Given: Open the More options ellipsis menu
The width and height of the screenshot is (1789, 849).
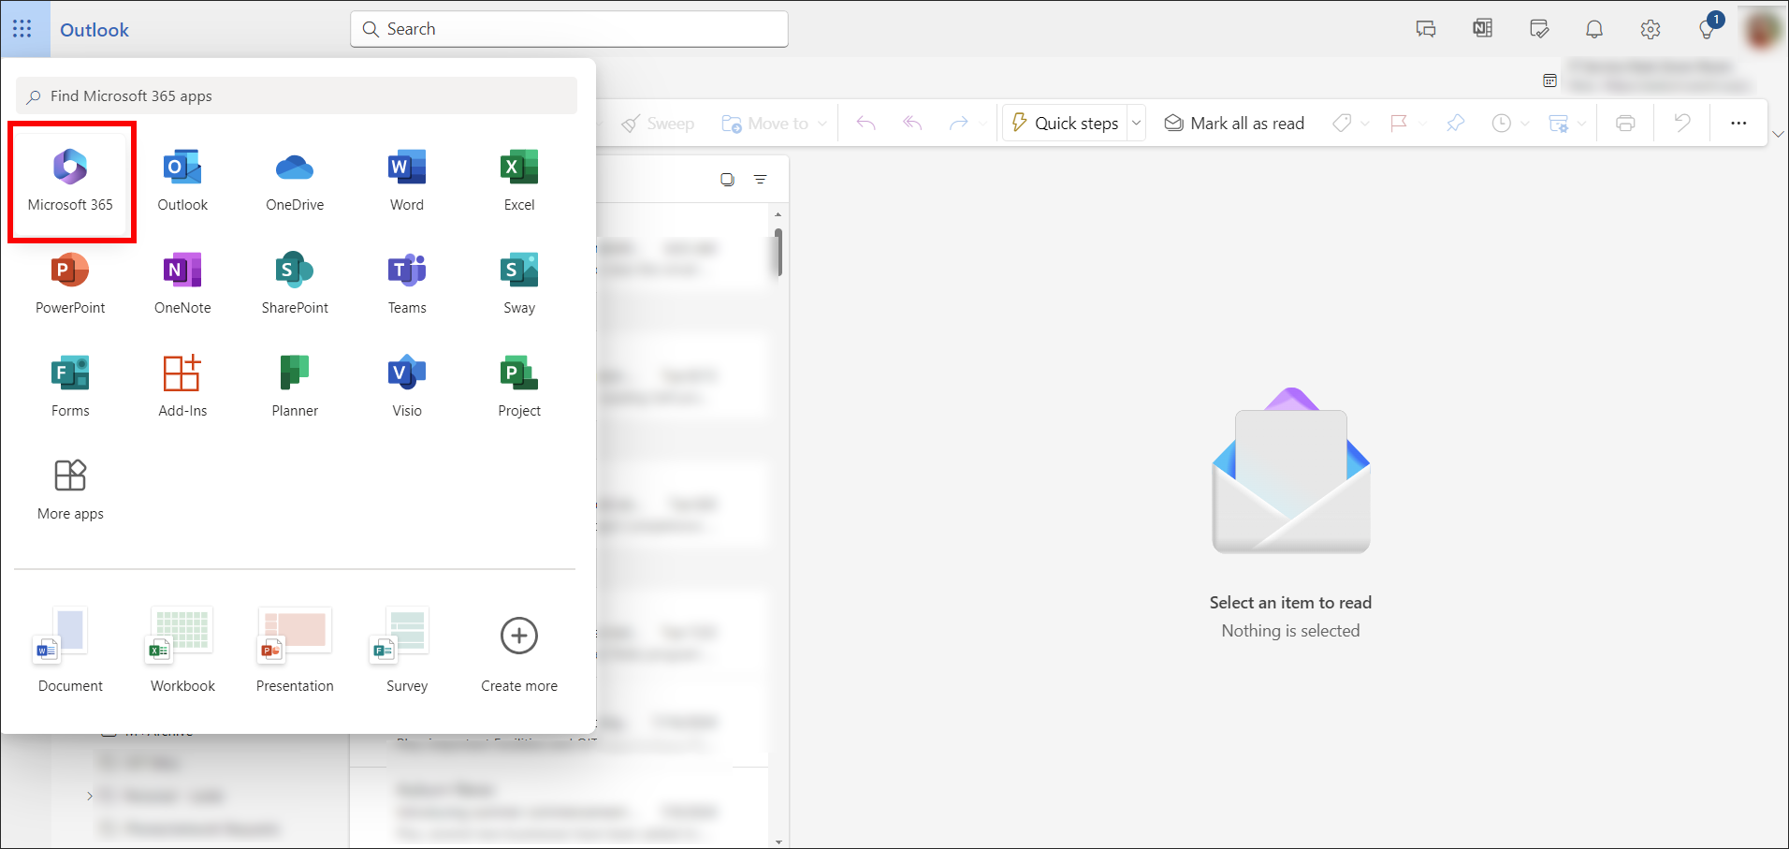Looking at the screenshot, I should [x=1738, y=124].
